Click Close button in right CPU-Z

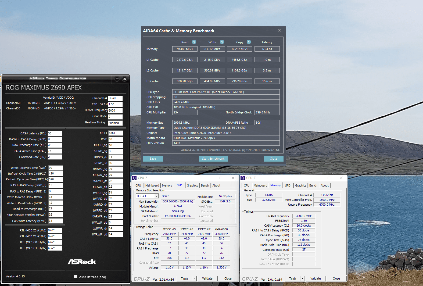(x=336, y=278)
